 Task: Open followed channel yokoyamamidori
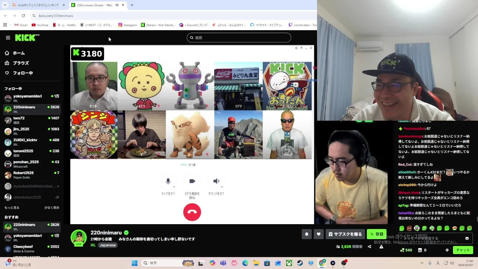pos(32,98)
